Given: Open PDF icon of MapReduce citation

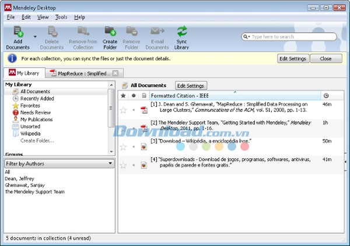Looking at the screenshot, I should tap(144, 110).
